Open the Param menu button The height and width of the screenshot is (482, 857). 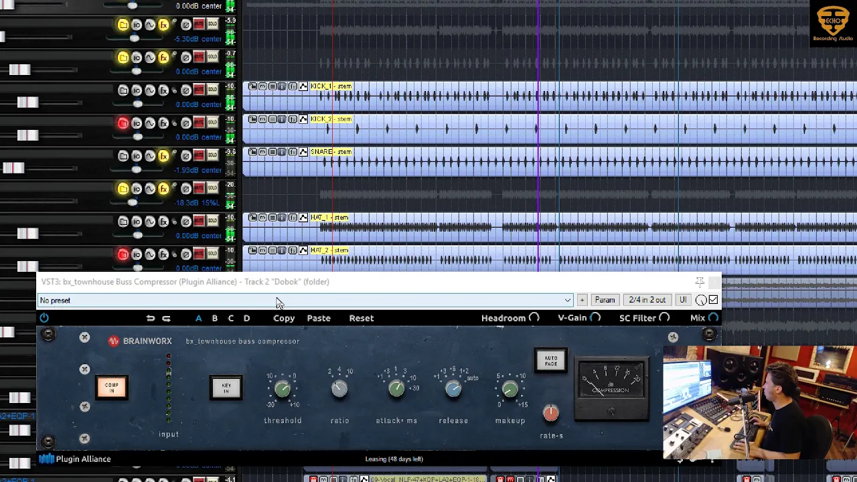[605, 300]
